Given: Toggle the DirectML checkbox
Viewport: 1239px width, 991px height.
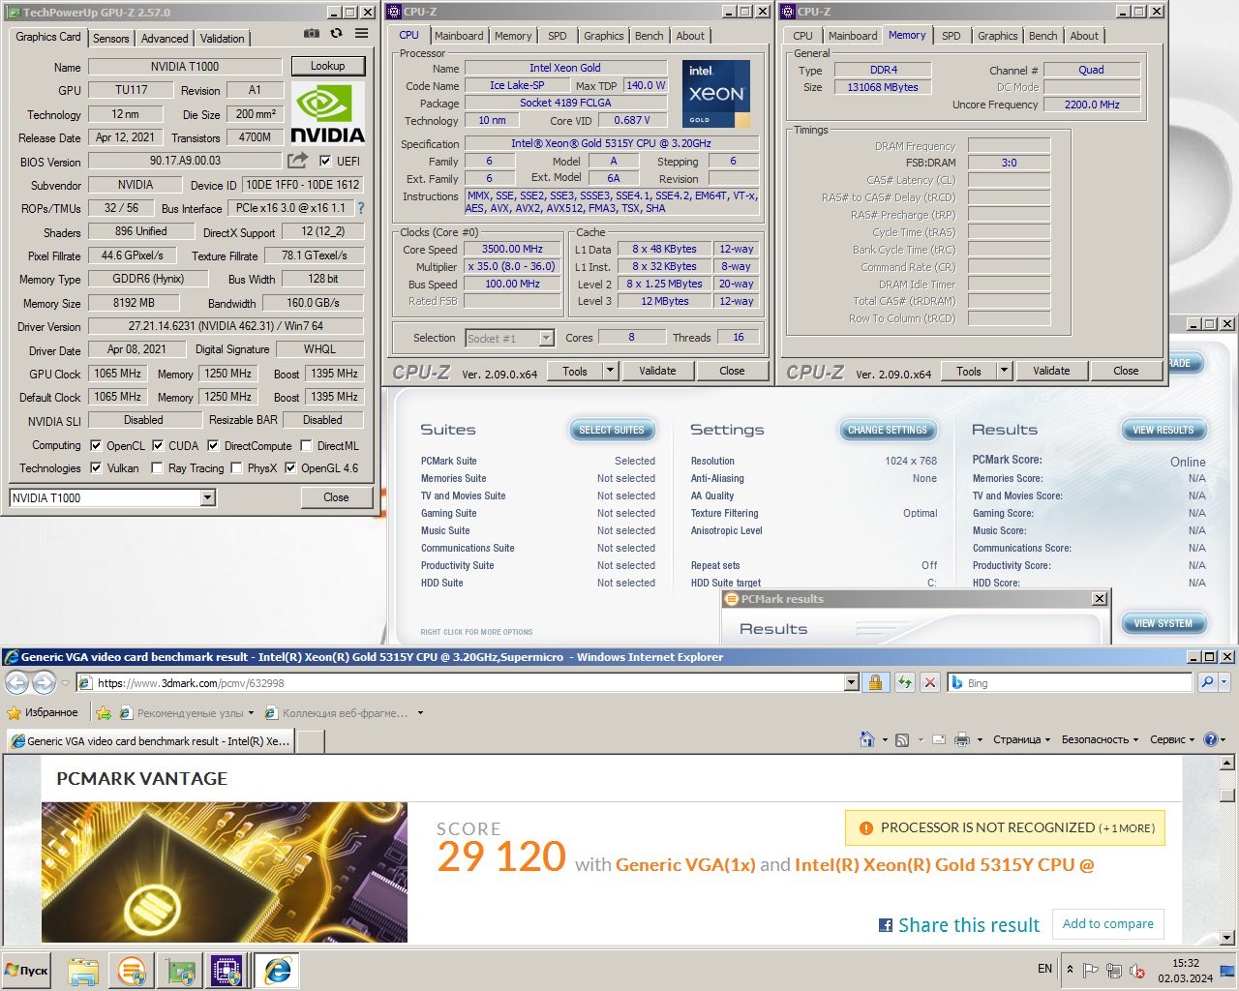Looking at the screenshot, I should click(306, 446).
